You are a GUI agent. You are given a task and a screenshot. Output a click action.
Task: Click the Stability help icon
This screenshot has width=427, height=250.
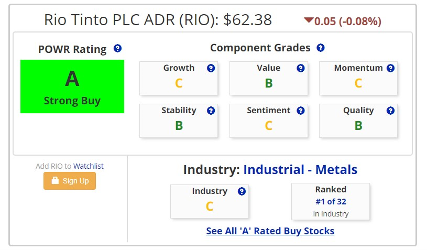click(x=211, y=111)
